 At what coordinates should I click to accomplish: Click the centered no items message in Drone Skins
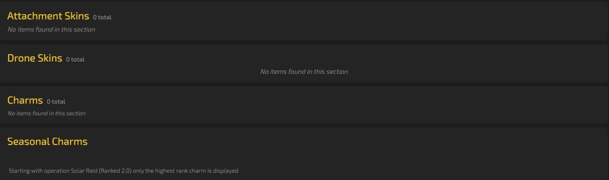pos(304,72)
